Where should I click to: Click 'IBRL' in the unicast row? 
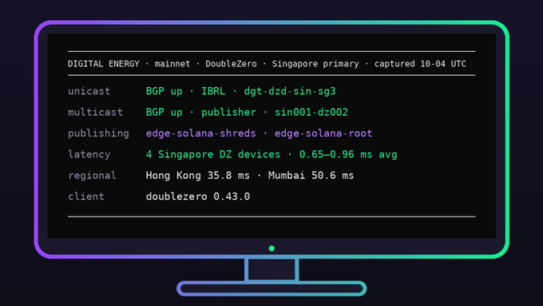(213, 91)
